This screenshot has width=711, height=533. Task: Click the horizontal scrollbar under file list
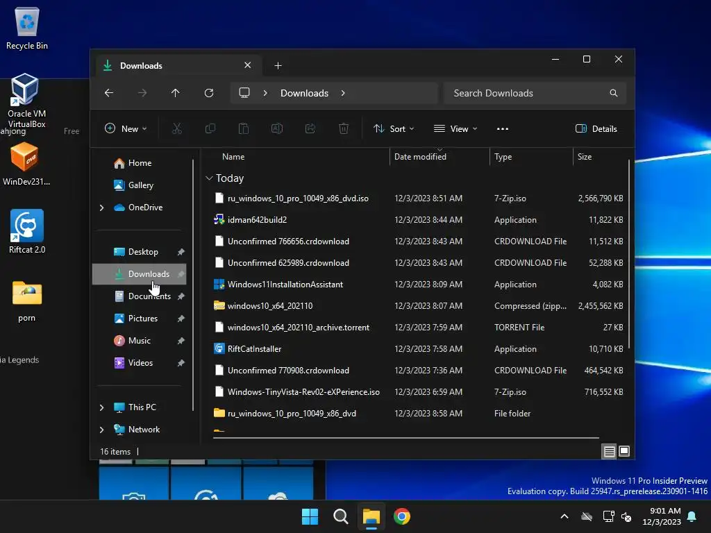[405, 438]
